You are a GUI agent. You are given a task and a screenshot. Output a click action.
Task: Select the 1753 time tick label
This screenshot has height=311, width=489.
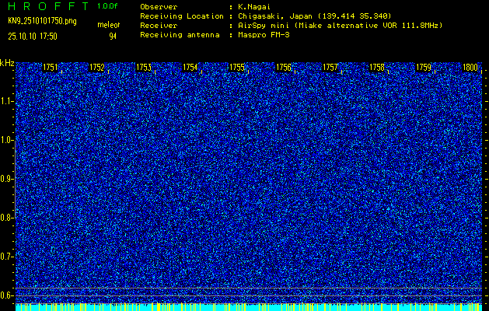point(144,68)
